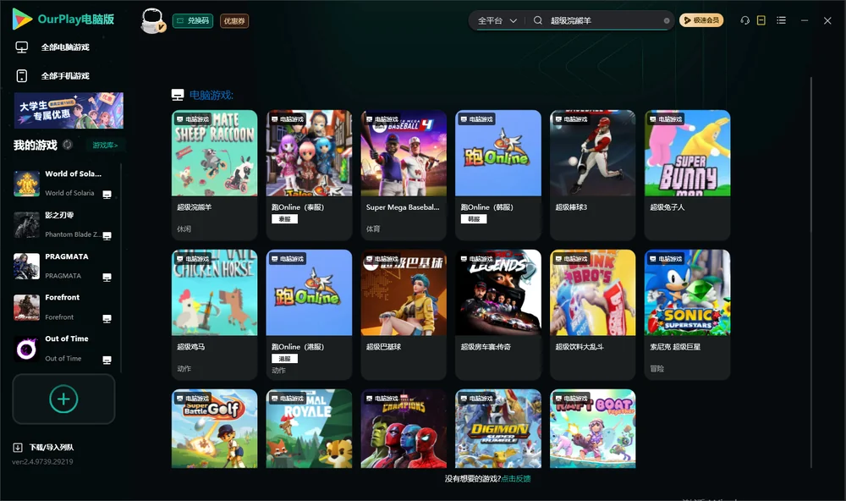Open the Party Boat game card
The image size is (846, 501).
point(592,429)
